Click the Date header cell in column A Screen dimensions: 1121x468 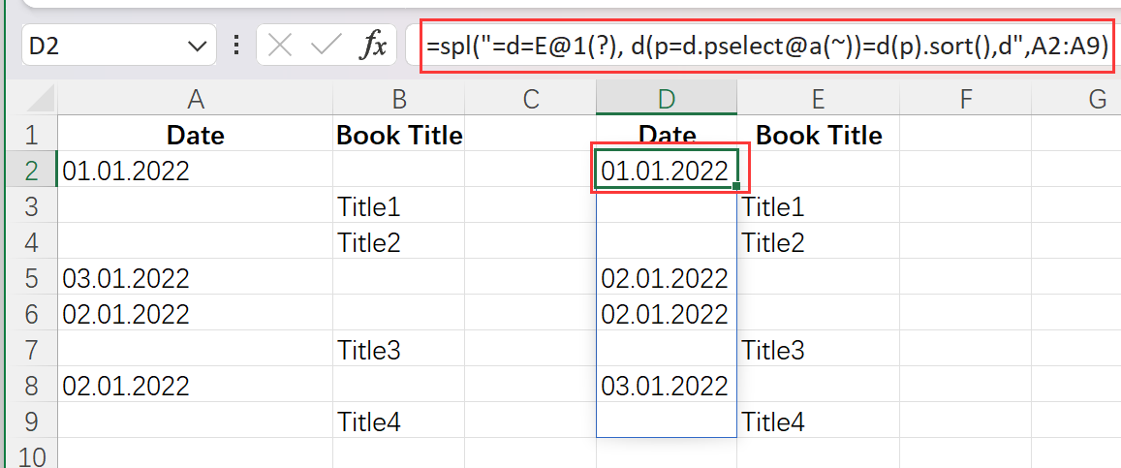[195, 135]
